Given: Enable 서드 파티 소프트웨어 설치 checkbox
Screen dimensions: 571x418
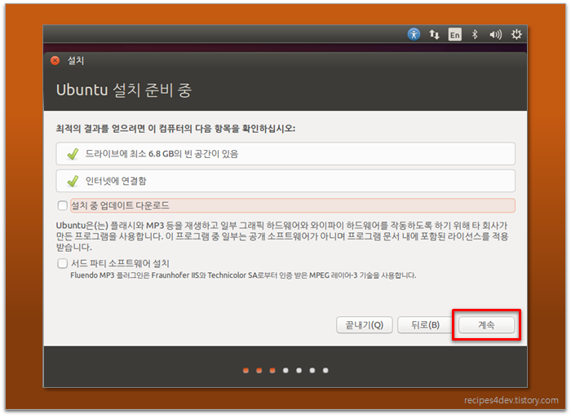Looking at the screenshot, I should [63, 263].
